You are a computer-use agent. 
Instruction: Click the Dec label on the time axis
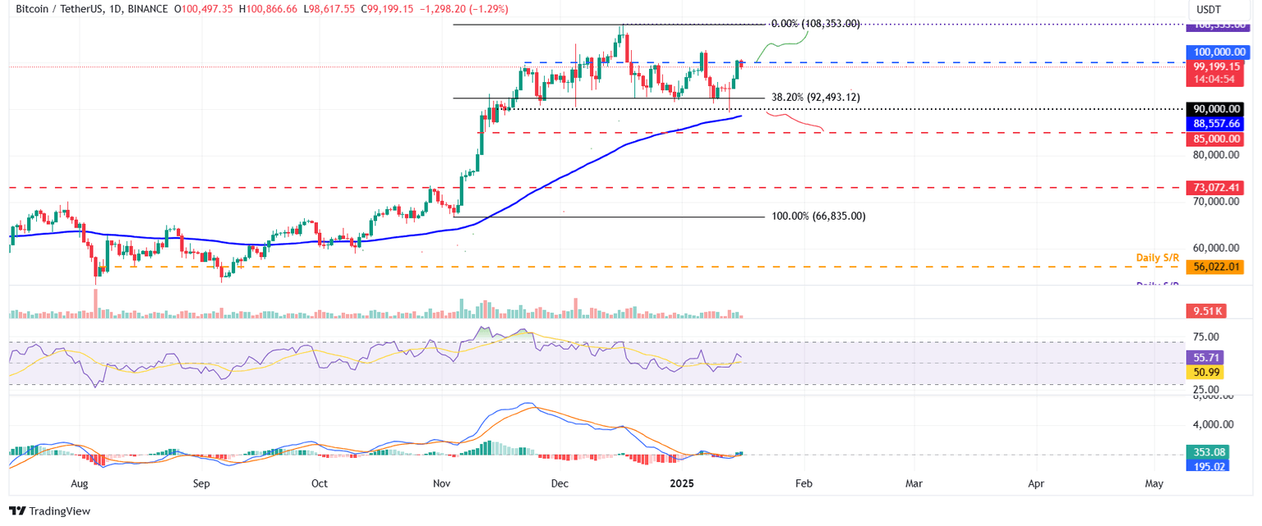(560, 484)
